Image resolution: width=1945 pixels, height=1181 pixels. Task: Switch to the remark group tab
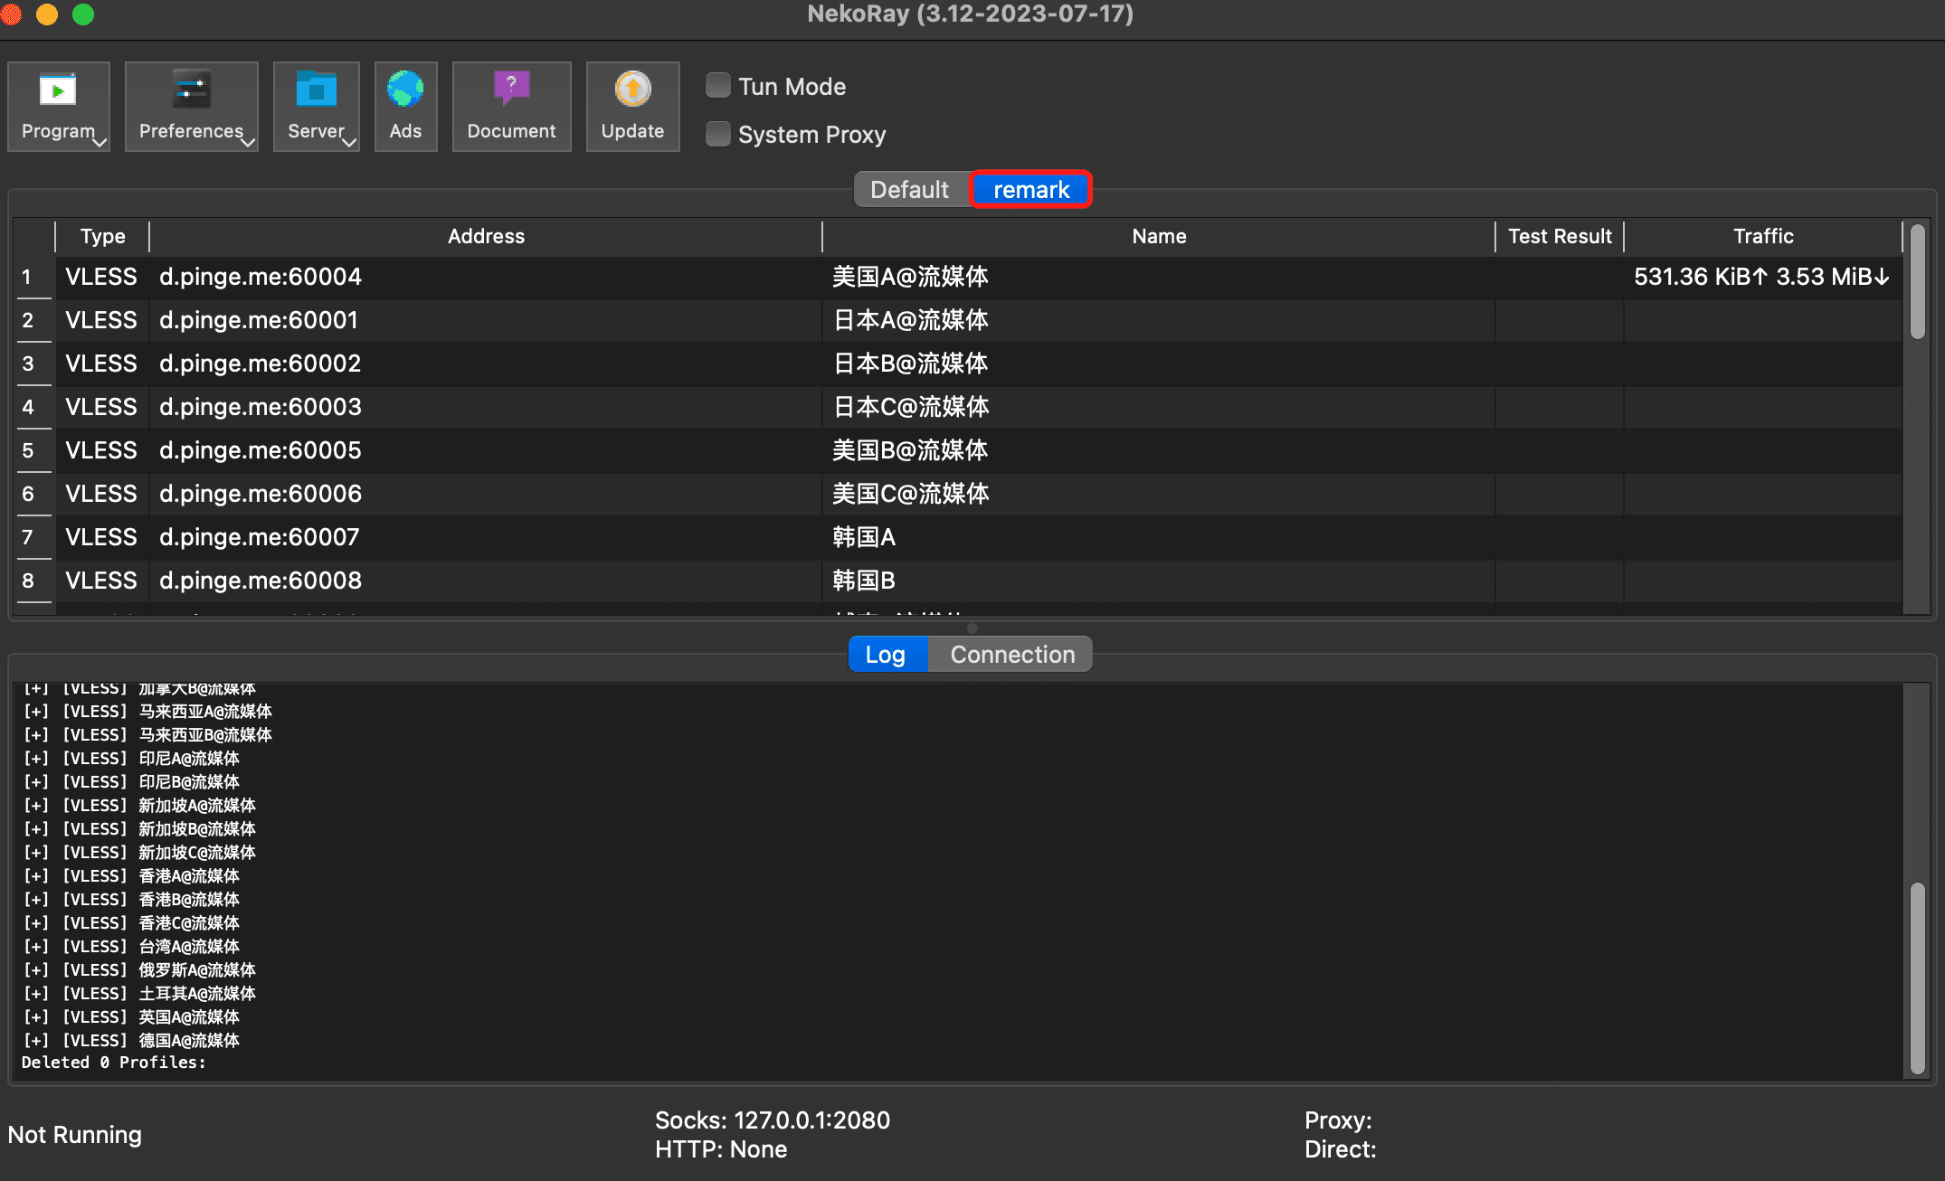point(1031,189)
